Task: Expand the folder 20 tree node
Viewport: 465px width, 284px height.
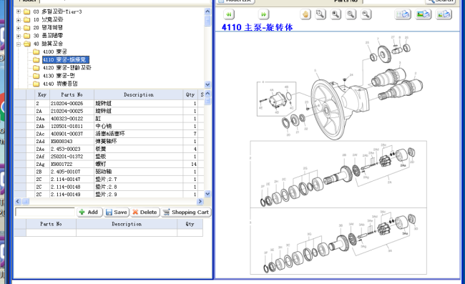Action: coord(19,28)
